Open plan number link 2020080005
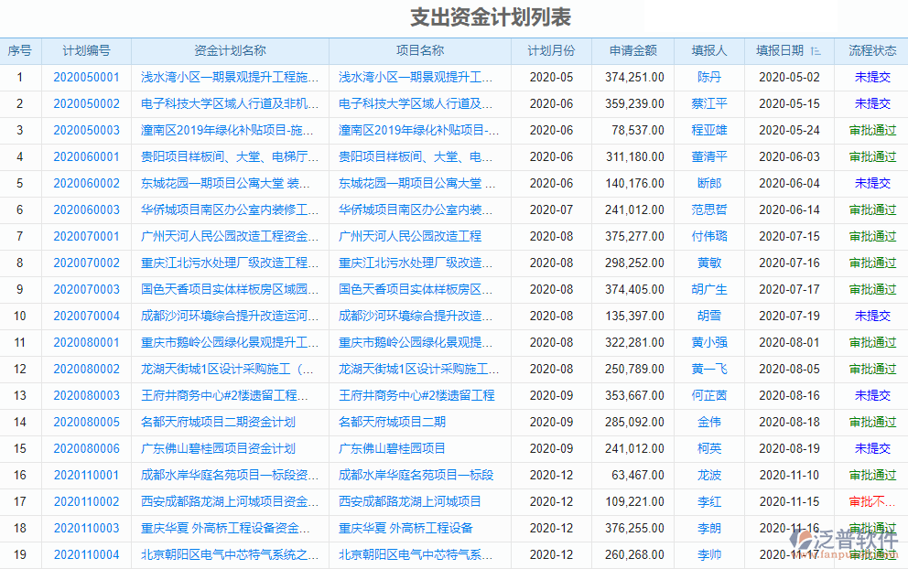This screenshot has width=908, height=569. point(88,422)
